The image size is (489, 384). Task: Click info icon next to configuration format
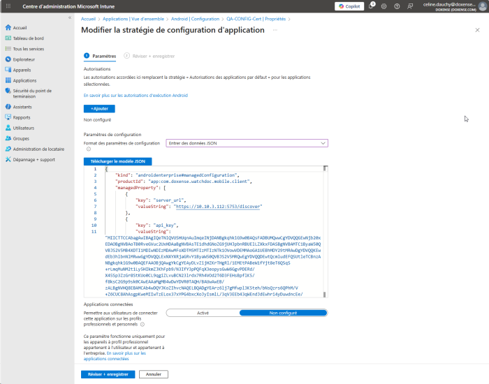point(89,149)
